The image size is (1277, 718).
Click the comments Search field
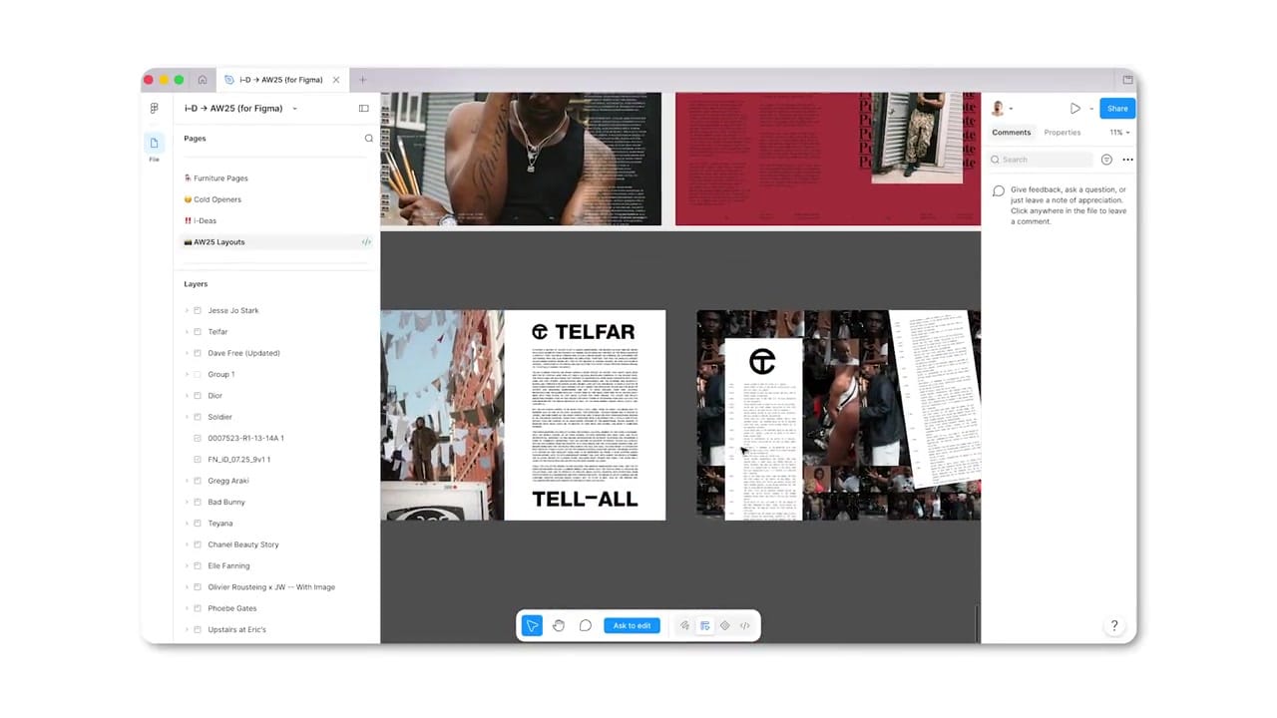tap(1041, 160)
